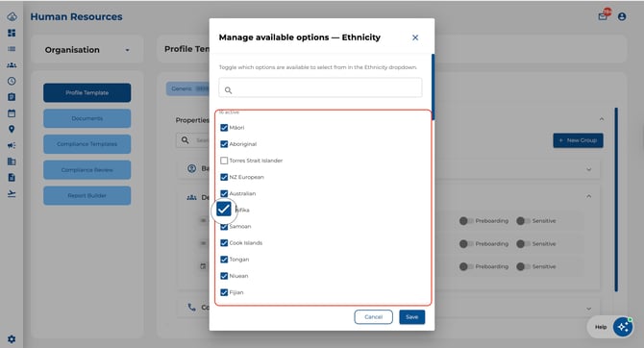This screenshot has width=644, height=348.
Task: Click the Human Resources heading
Action: point(76,17)
